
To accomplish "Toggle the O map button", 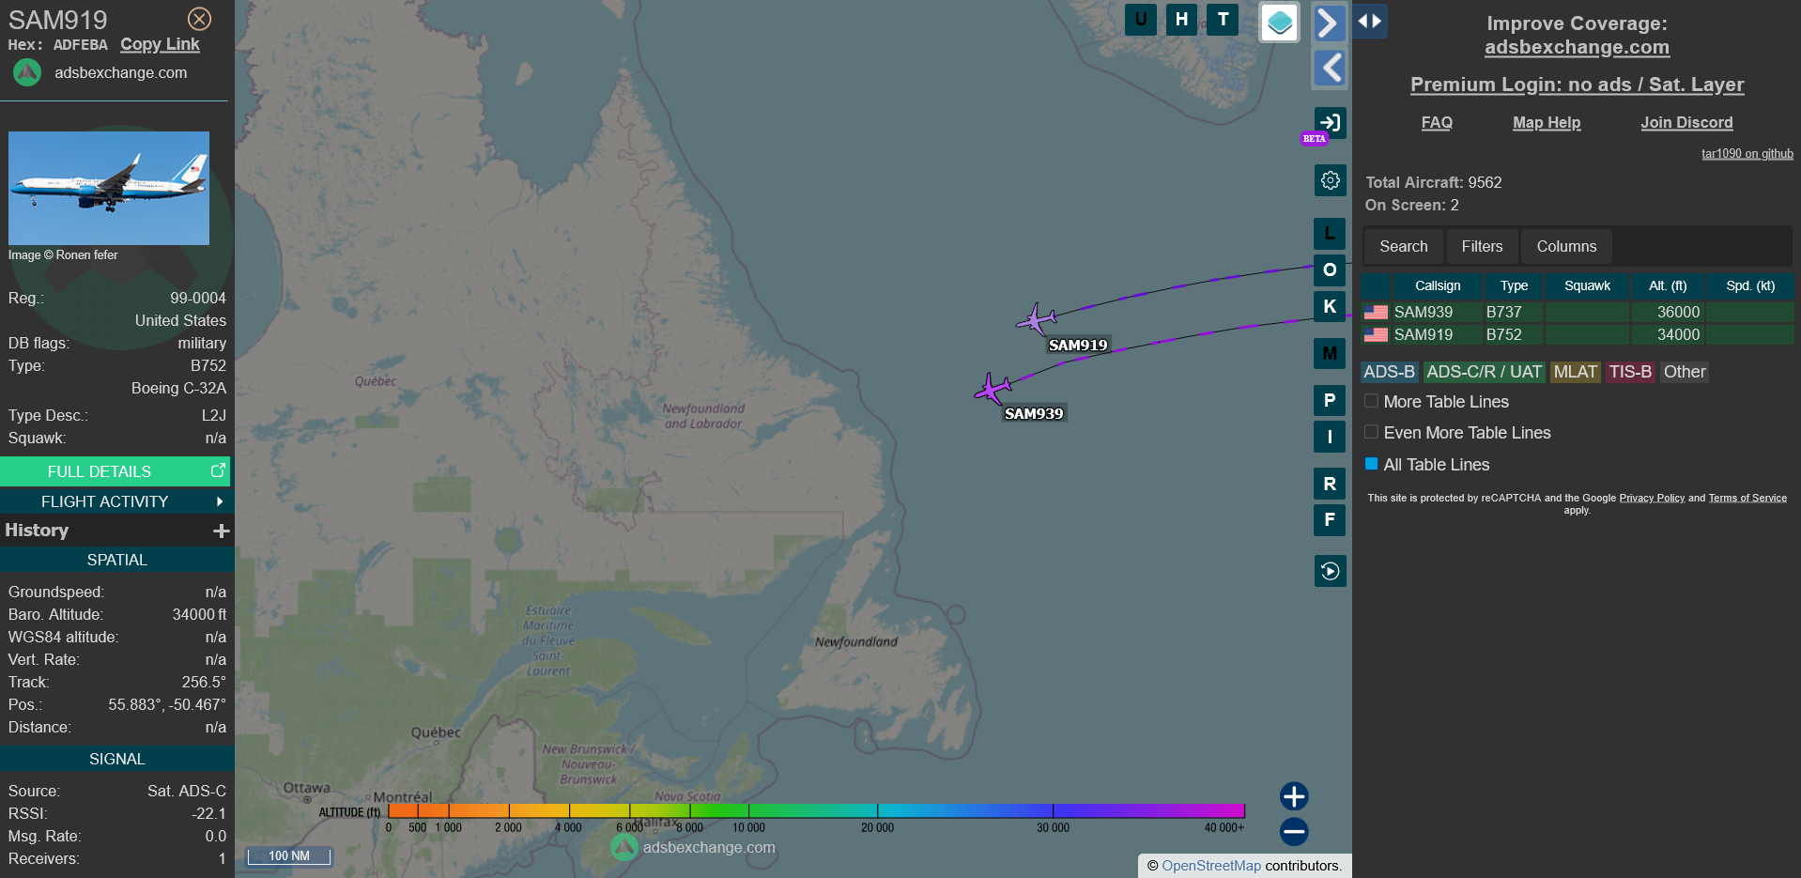I will pyautogui.click(x=1330, y=270).
